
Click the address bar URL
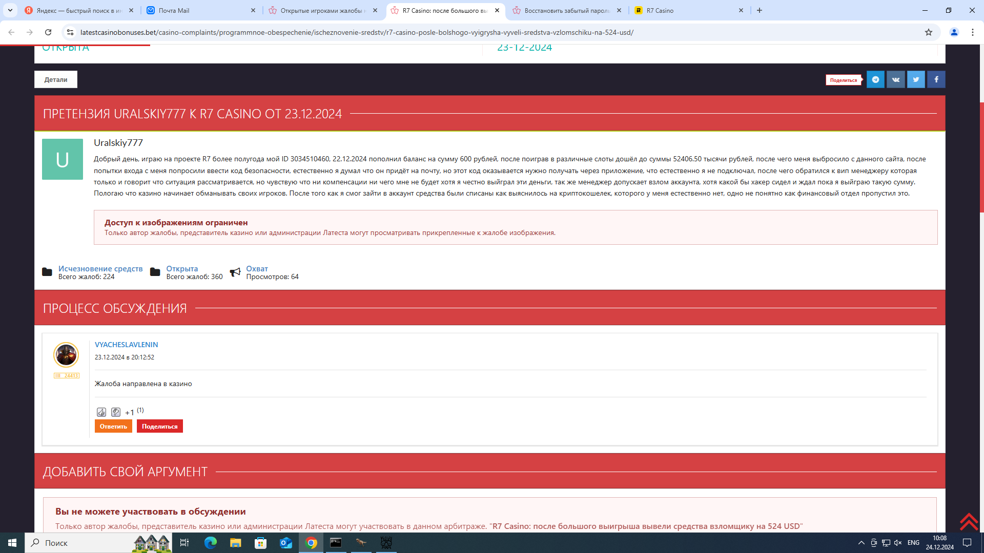pyautogui.click(x=357, y=32)
